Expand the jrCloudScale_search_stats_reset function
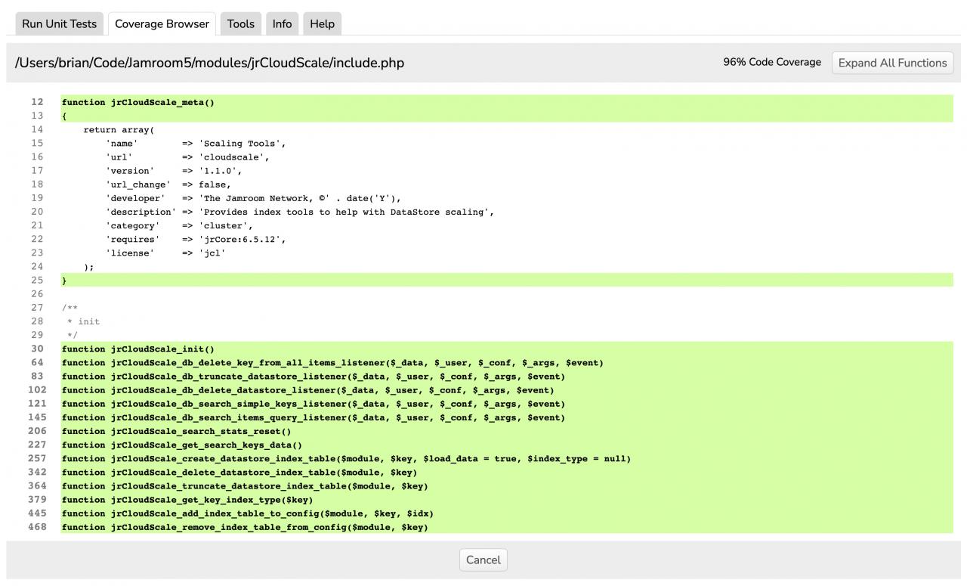Image resolution: width=967 pixels, height=586 pixels. (x=176, y=431)
